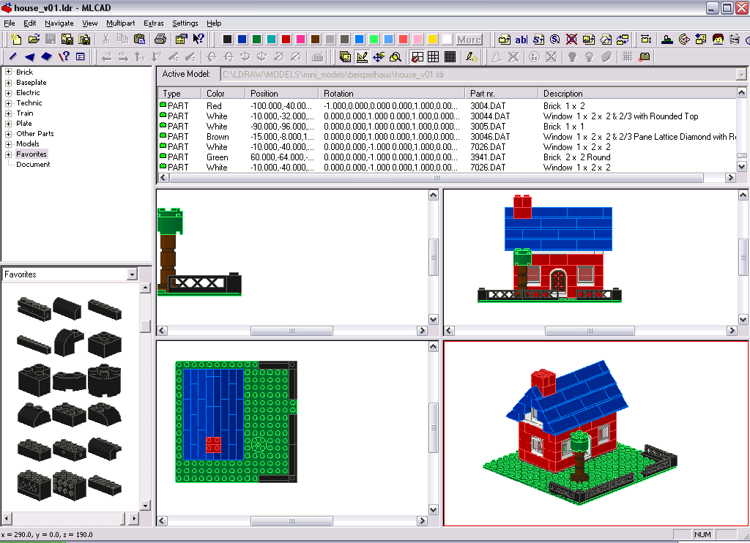Click the More colors button
750x543 pixels.
coord(469,40)
